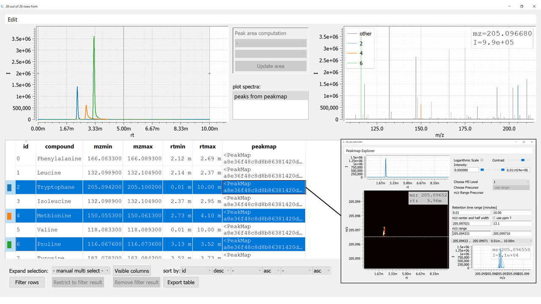The image size is (541, 304).
Task: Click the 'mzmin' column header
Action: tap(103, 147)
